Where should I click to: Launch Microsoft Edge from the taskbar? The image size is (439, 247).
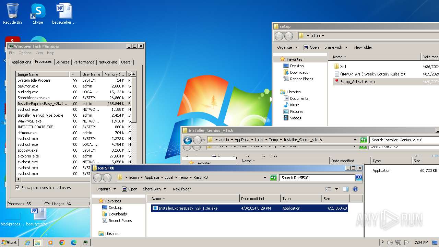point(74,243)
